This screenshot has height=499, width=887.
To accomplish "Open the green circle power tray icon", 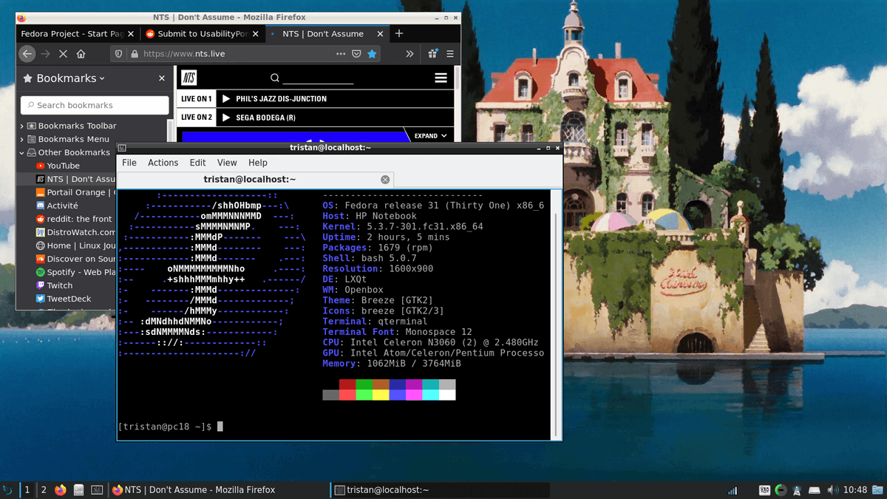I will tap(781, 490).
